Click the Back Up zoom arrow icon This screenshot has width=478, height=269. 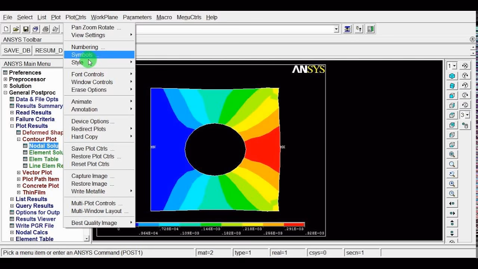(452, 174)
